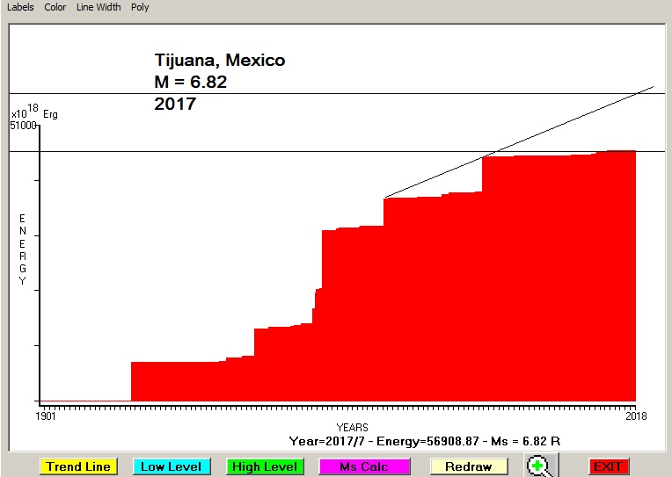The image size is (672, 477).
Task: Click the 2018 end-year axis label
Action: (x=634, y=416)
